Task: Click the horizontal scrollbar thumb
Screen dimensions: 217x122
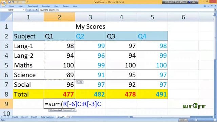Action: 161,117
